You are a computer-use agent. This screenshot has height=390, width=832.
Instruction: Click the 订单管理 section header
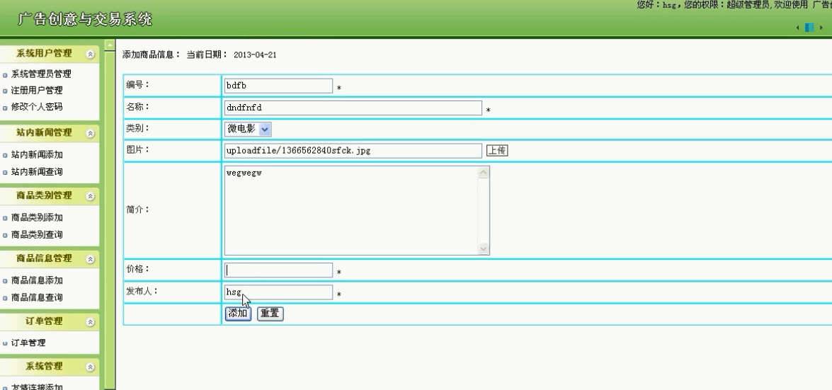point(49,321)
